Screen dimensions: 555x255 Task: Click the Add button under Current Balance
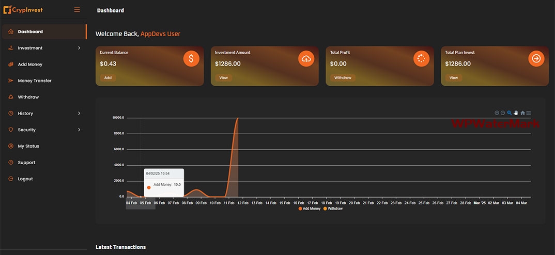[x=107, y=78]
